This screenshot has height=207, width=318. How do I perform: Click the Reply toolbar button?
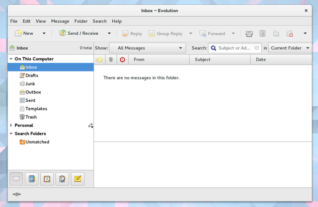132,34
